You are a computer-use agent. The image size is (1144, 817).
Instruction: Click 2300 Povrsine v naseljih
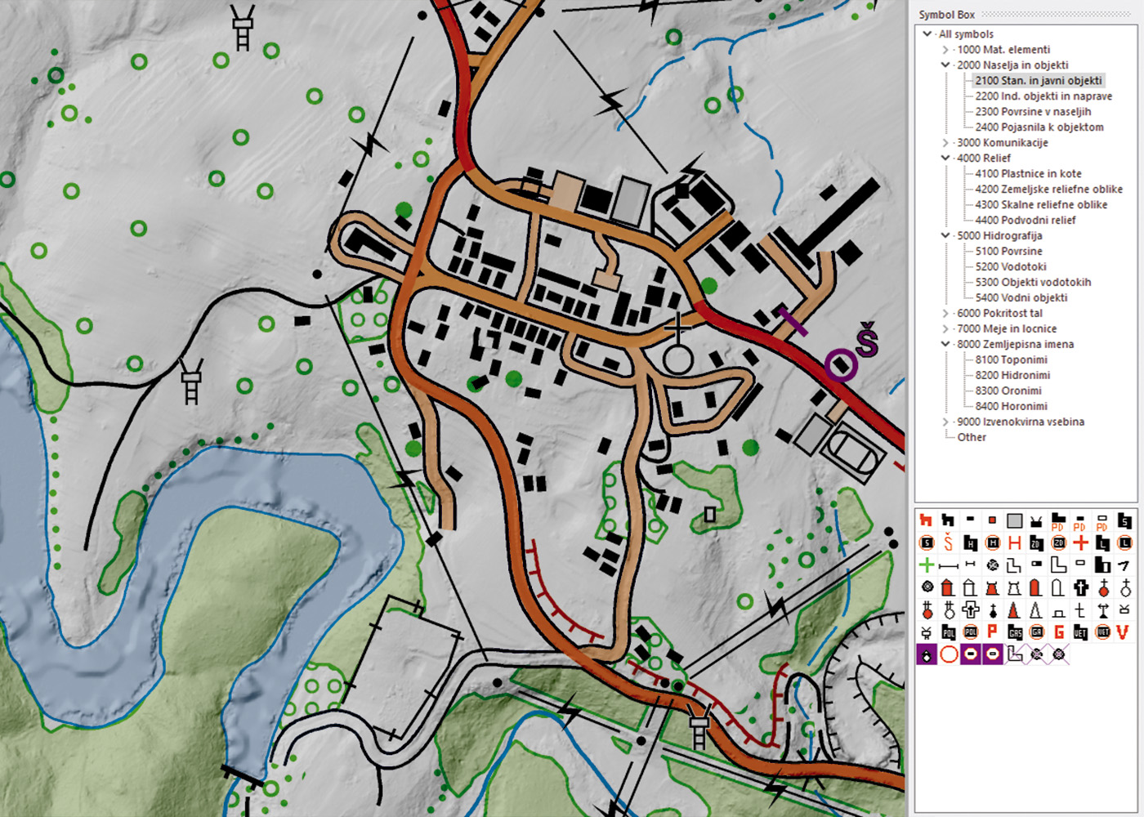point(1032,112)
